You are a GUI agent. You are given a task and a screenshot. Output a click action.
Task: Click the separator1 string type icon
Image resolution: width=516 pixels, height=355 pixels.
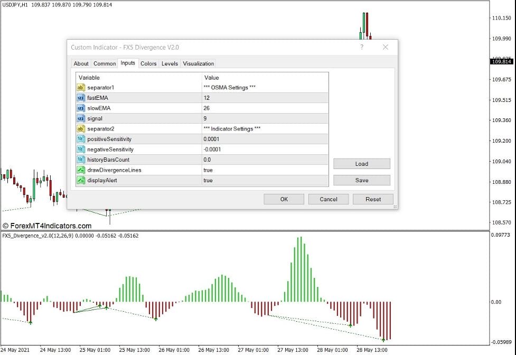[x=81, y=88]
